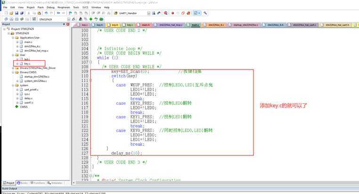Screen dimensions: 359x194
Task: Click the green diamond Manage Run-Time Environment icon
Action: (91, 19)
